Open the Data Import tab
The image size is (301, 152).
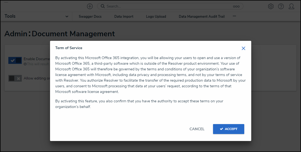(124, 16)
